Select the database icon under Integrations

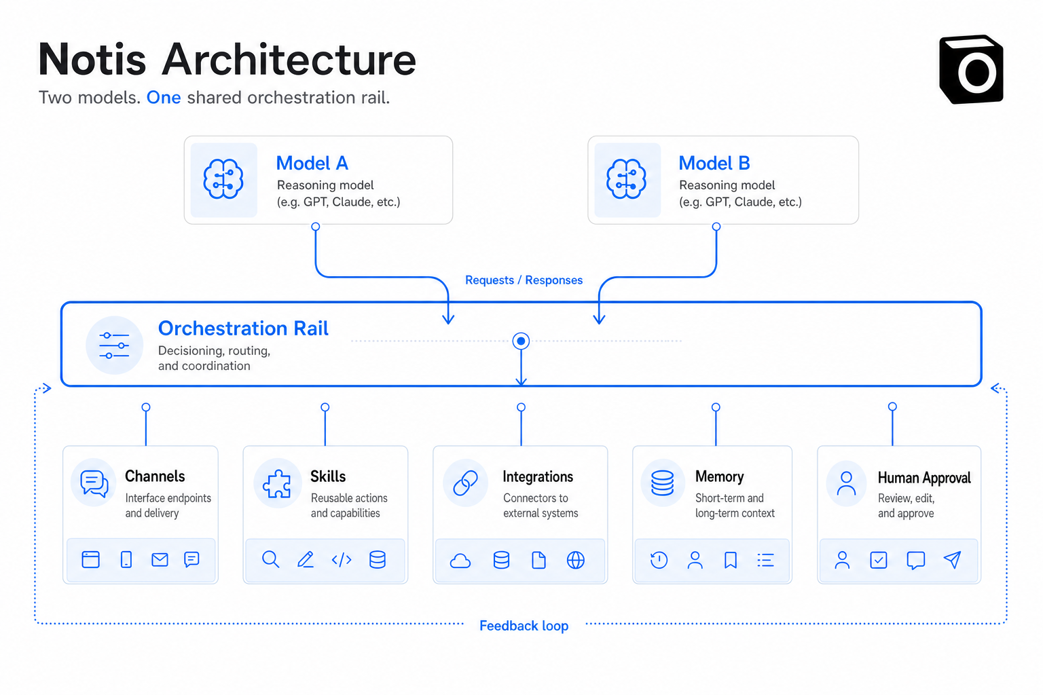pos(501,560)
